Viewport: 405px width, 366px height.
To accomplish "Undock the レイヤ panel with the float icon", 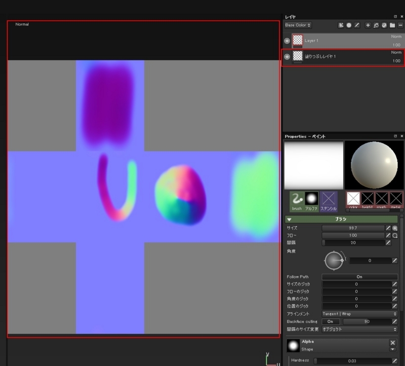I will coord(395,17).
